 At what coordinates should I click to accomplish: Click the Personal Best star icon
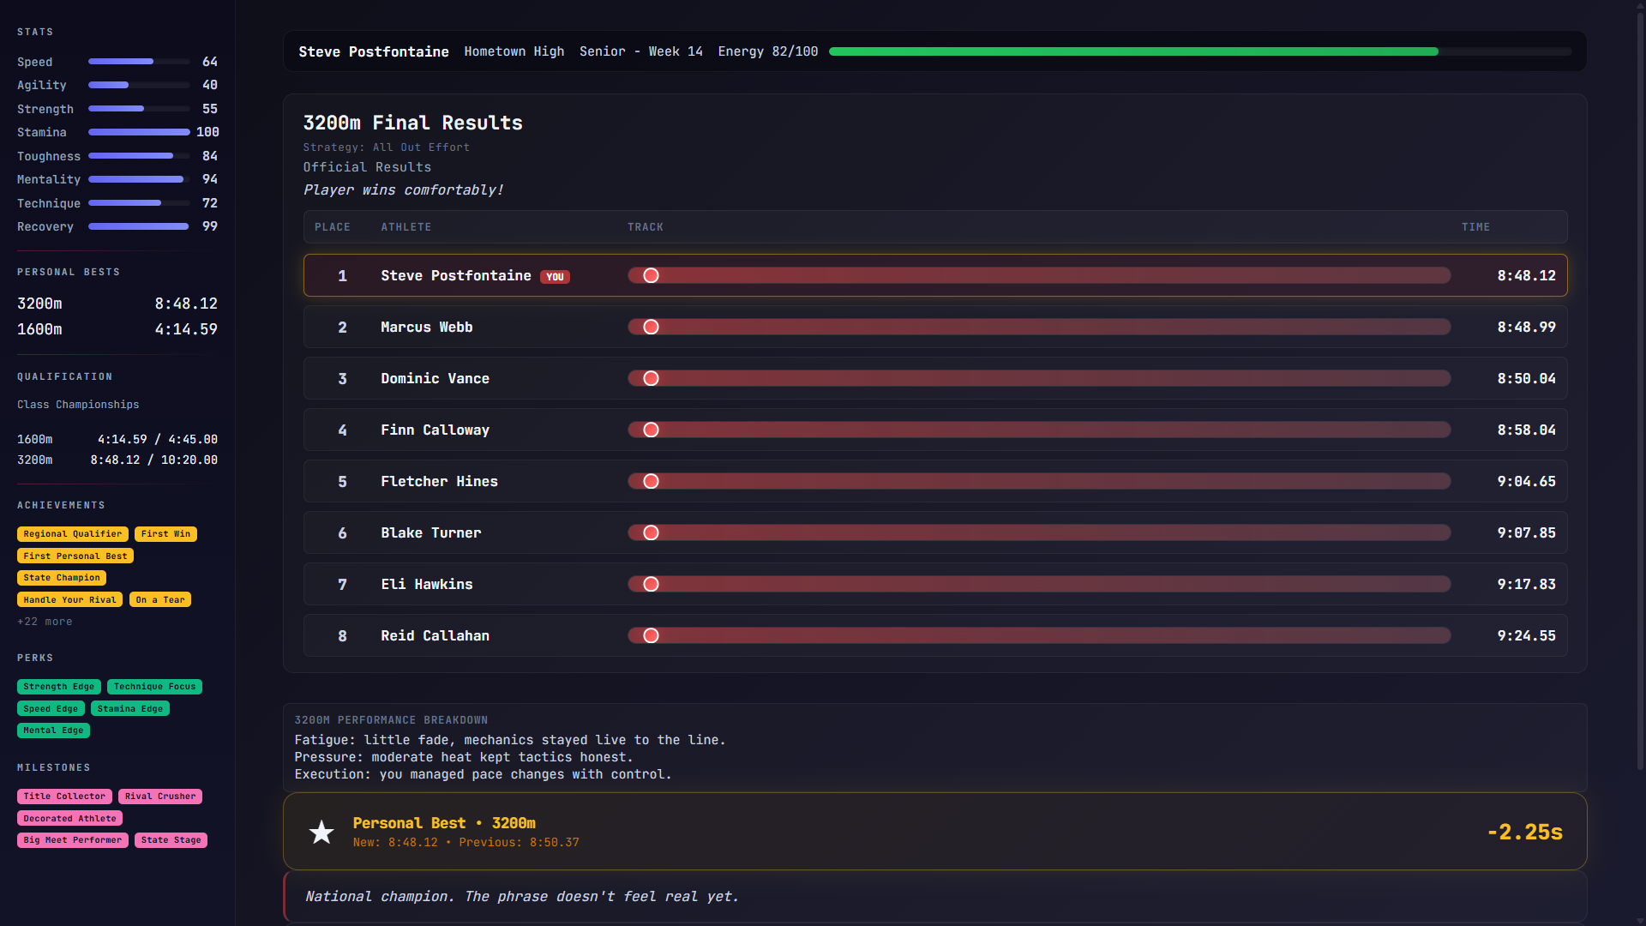click(x=321, y=832)
